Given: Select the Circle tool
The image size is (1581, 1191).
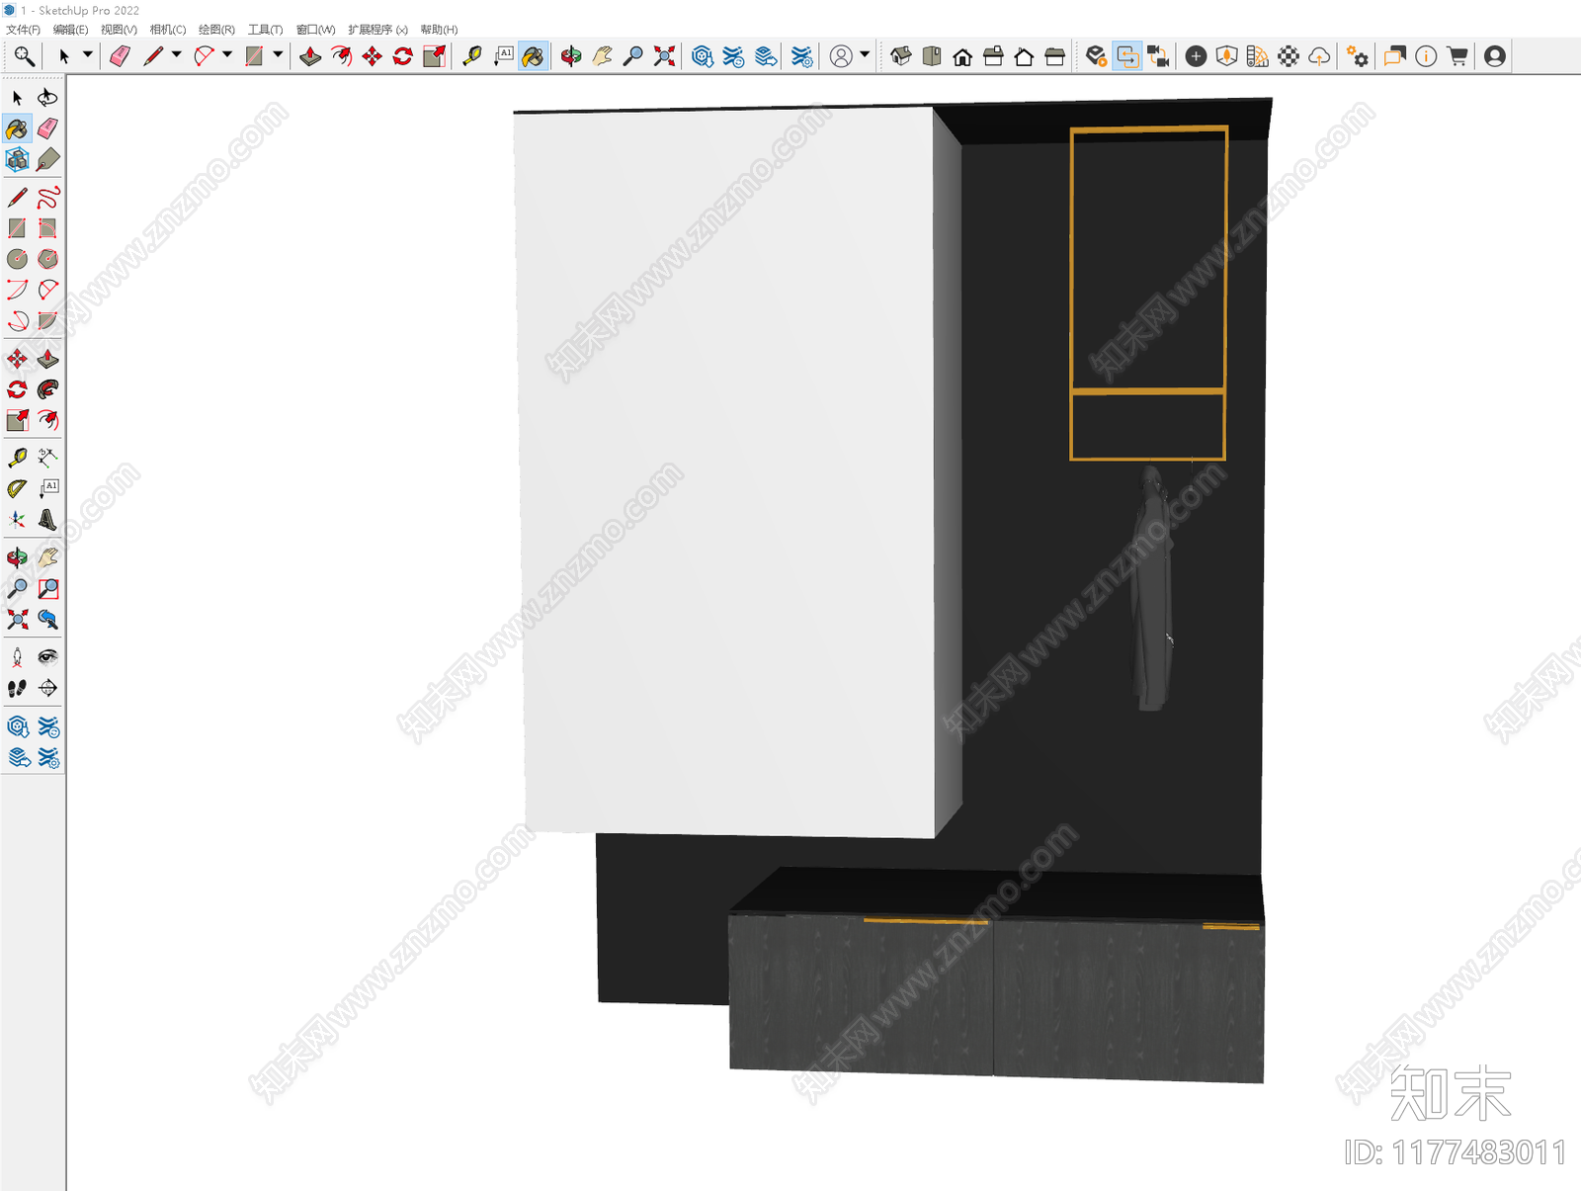Looking at the screenshot, I should coord(17,259).
